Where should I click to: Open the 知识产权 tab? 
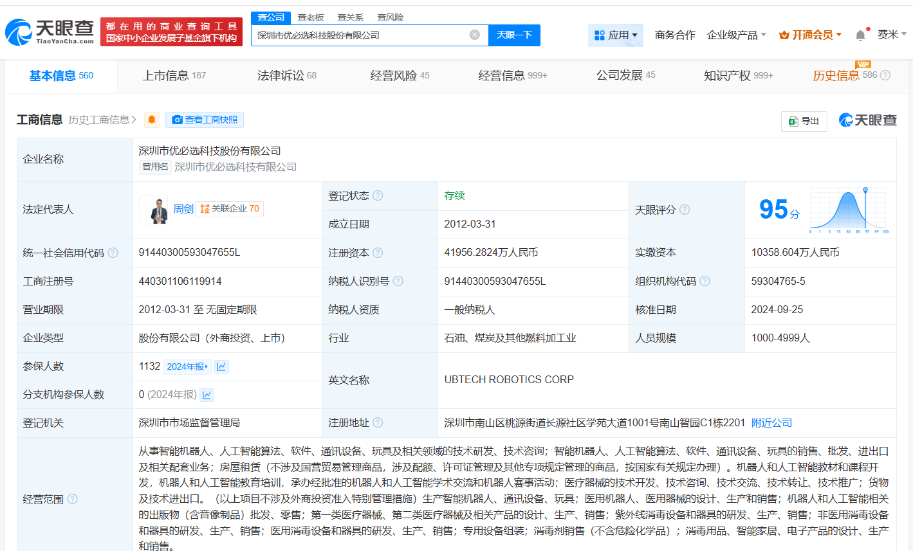tap(737, 76)
